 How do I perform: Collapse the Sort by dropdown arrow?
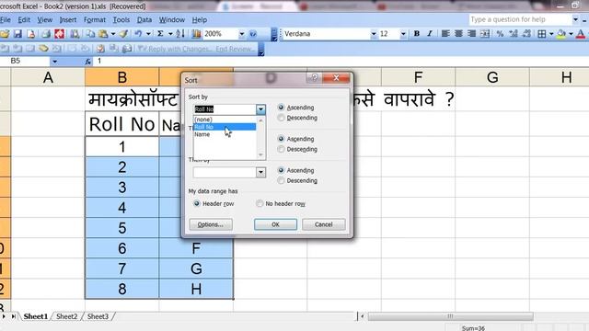coord(260,109)
